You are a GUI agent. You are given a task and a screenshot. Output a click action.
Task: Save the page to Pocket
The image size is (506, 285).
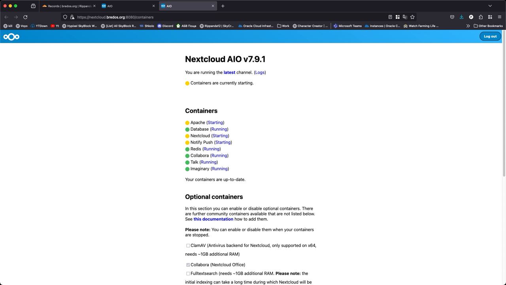(452, 17)
